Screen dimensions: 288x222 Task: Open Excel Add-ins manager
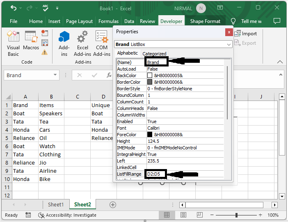[82, 44]
